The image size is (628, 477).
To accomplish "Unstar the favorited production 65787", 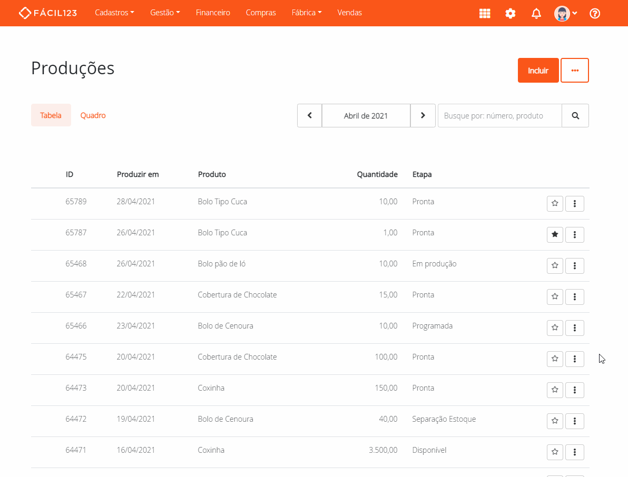I will (555, 235).
